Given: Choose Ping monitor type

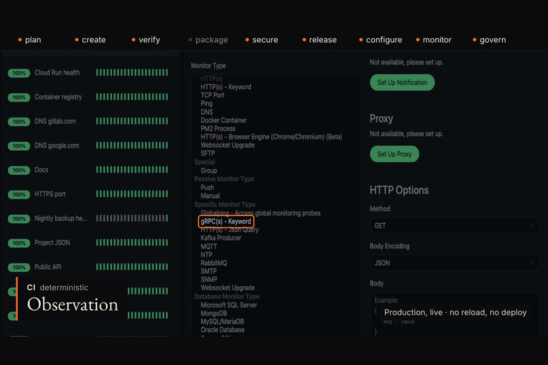Looking at the screenshot, I should click(x=207, y=104).
